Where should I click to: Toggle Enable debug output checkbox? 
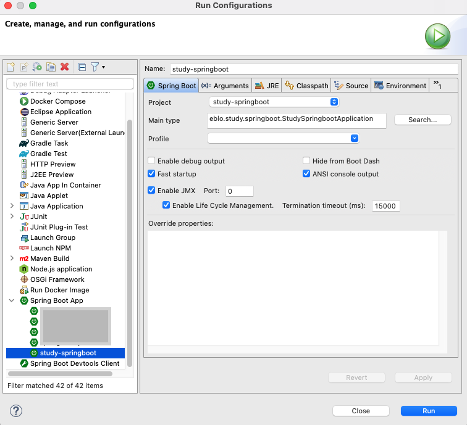(151, 161)
